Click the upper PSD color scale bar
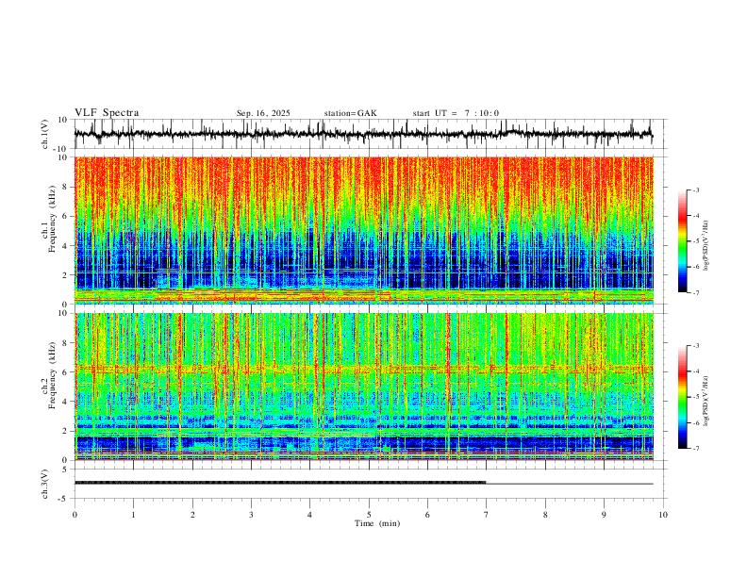Viewport: 747px width, 577px height. pyautogui.click(x=683, y=241)
